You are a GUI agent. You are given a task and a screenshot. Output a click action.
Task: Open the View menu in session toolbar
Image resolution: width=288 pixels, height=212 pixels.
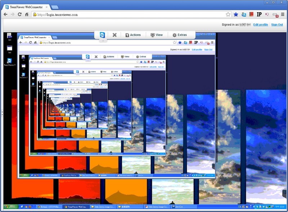click(157, 35)
